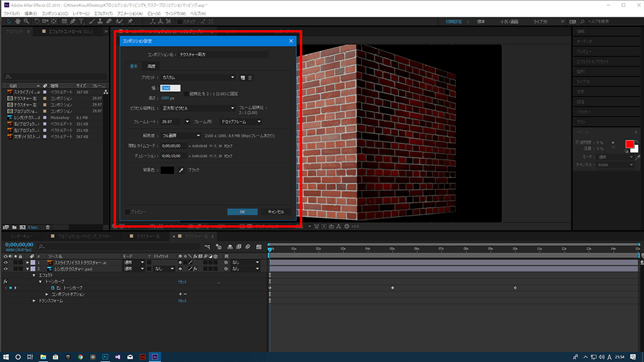The height and width of the screenshot is (362, 644).
Task: Open the 解像度 dropdown showing フル画質
Action: tap(181, 136)
